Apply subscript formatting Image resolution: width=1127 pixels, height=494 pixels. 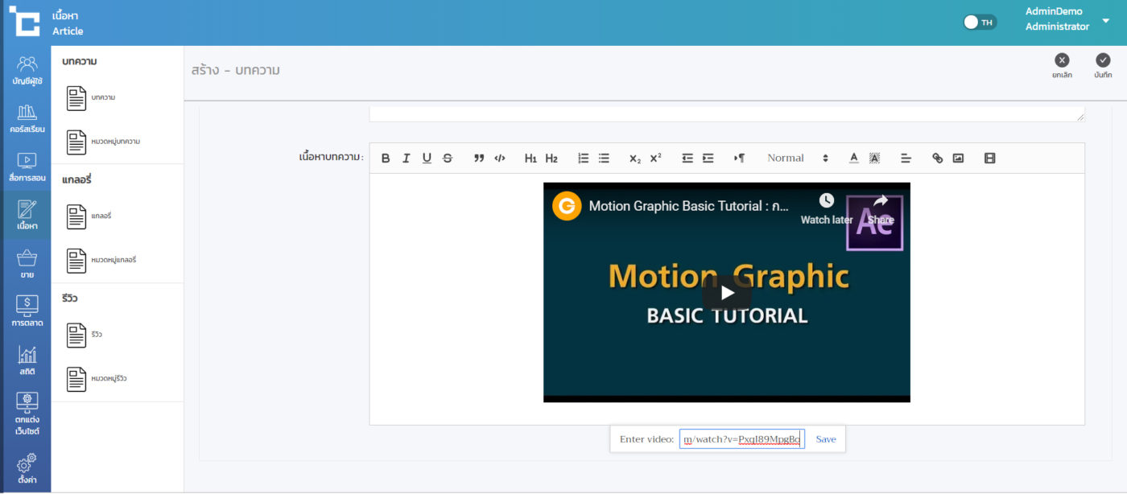click(635, 158)
